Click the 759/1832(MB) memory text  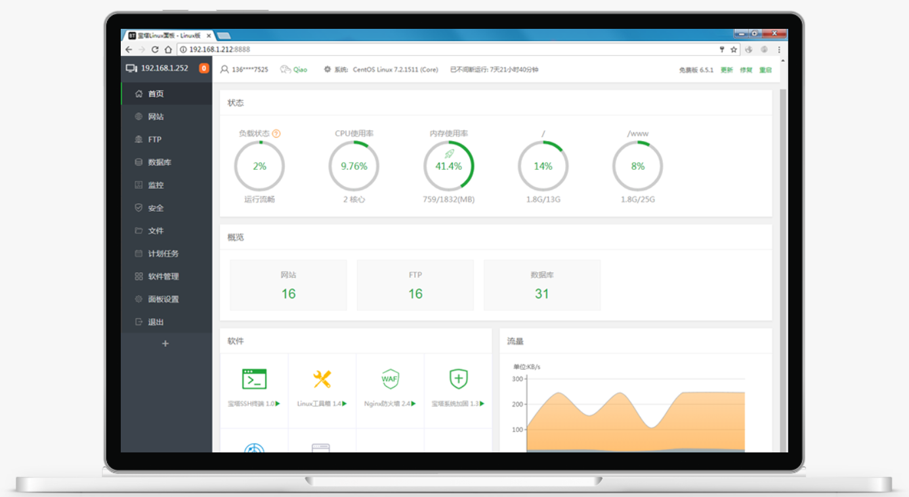click(x=449, y=199)
